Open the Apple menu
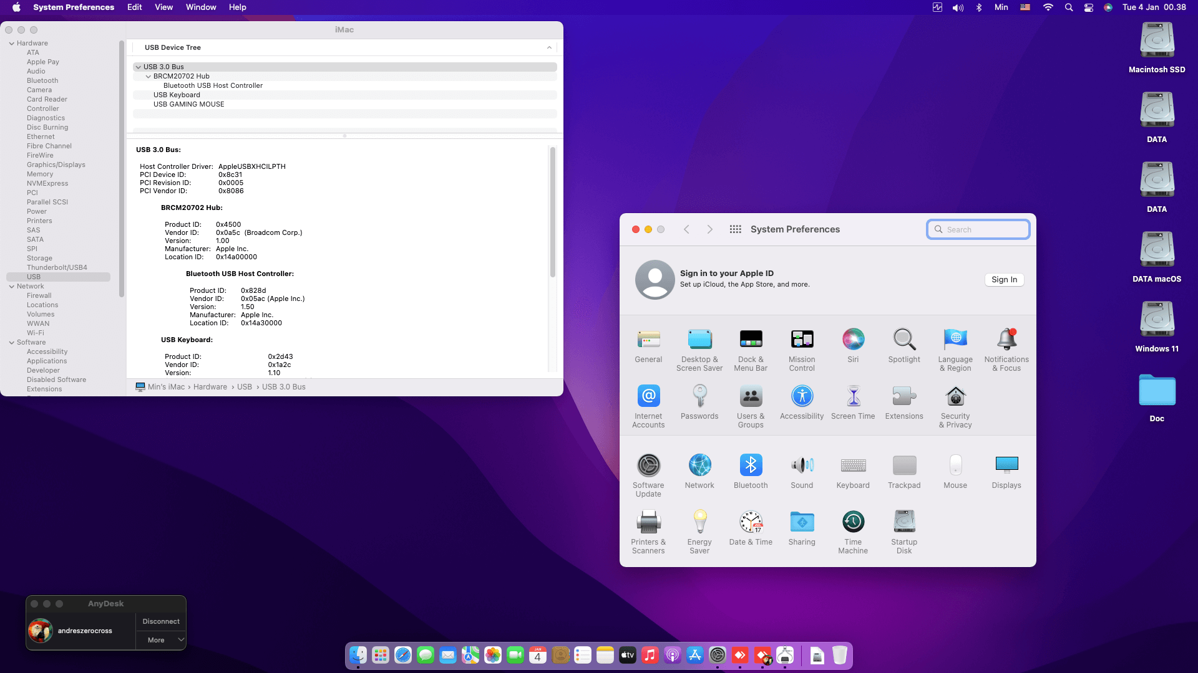Image resolution: width=1198 pixels, height=673 pixels. coord(16,7)
